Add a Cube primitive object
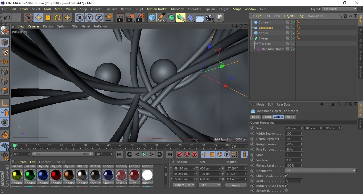This screenshot has width=363, height=194. pyautogui.click(x=152, y=18)
